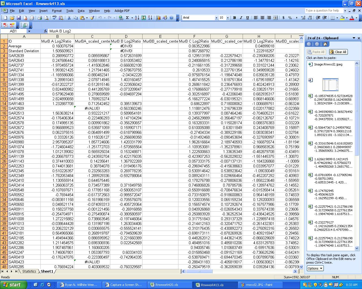Toggle Italic formatting

tap(241, 18)
